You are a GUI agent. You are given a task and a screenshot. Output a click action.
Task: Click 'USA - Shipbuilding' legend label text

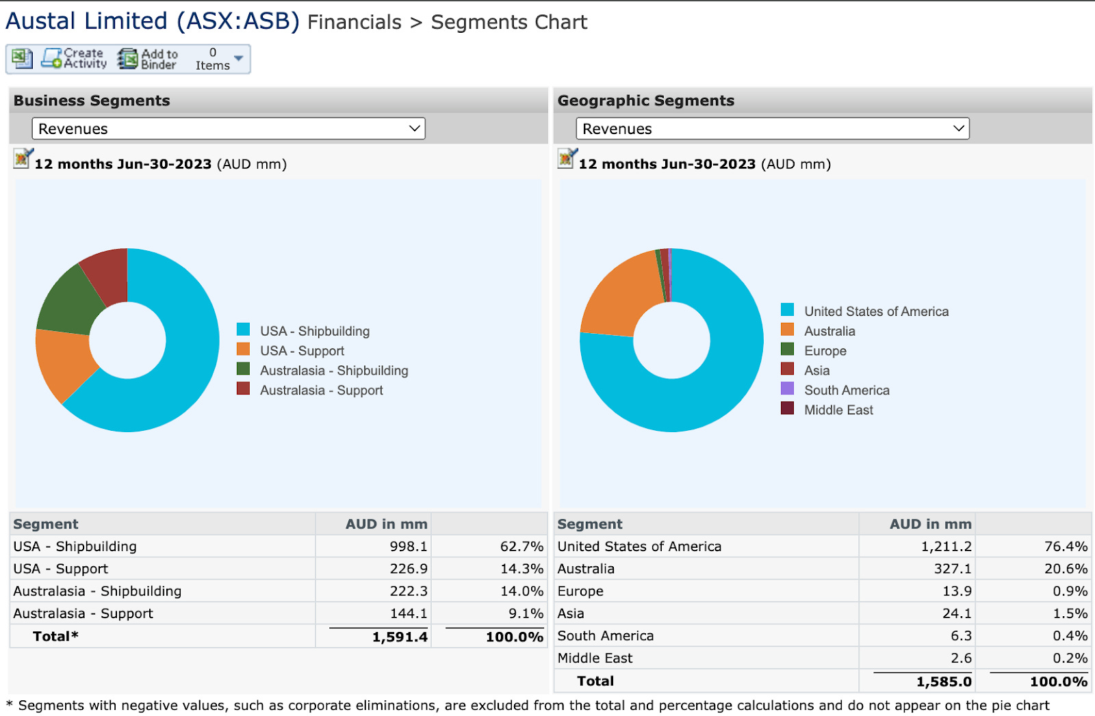(x=315, y=331)
